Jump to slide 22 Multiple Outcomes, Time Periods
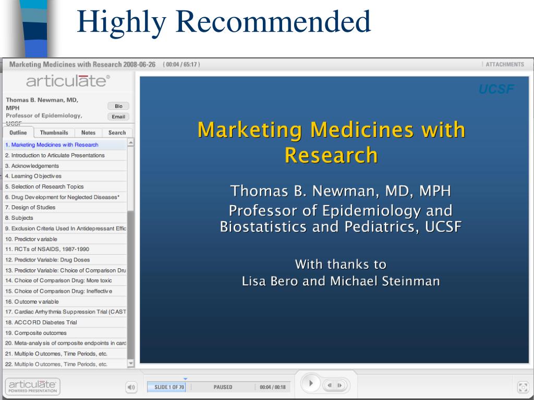The height and width of the screenshot is (400, 534). point(65,364)
